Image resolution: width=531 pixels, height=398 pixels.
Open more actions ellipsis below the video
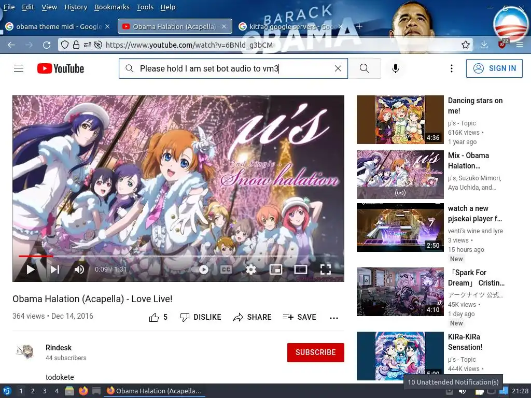334,318
